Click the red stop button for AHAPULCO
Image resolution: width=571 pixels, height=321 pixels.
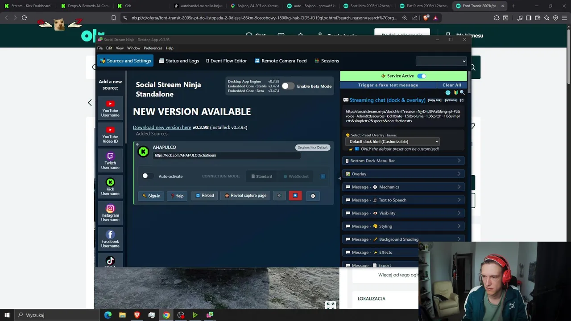coord(295,196)
